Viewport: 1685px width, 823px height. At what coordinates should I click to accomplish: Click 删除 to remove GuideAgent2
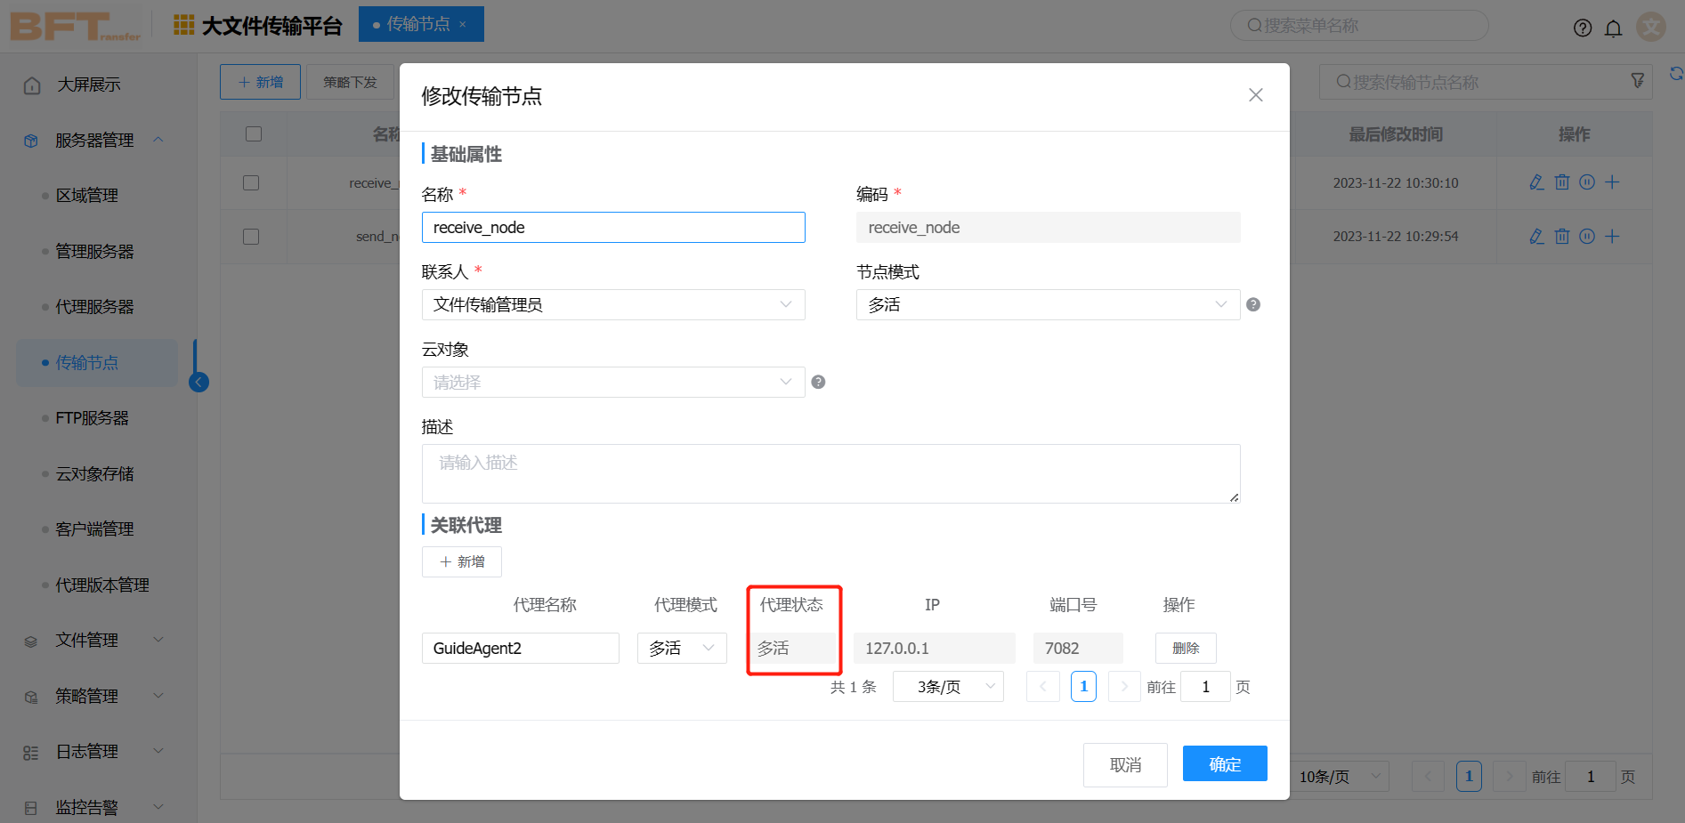pyautogui.click(x=1186, y=648)
